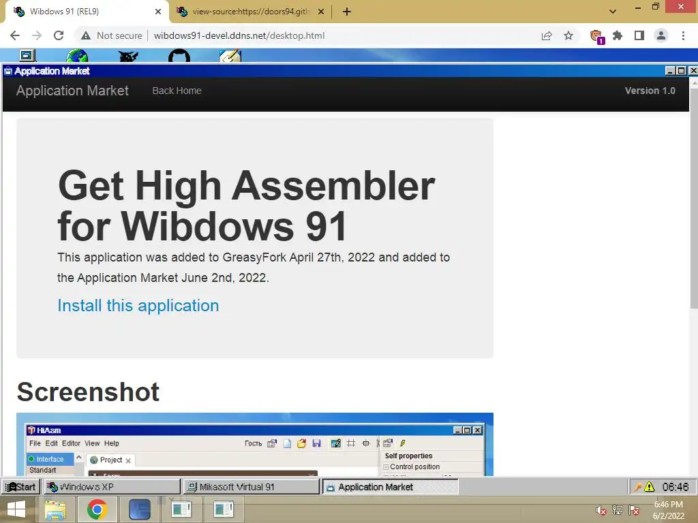Viewport: 698px width, 523px height.
Task: Reload the current page
Action: (x=59, y=35)
